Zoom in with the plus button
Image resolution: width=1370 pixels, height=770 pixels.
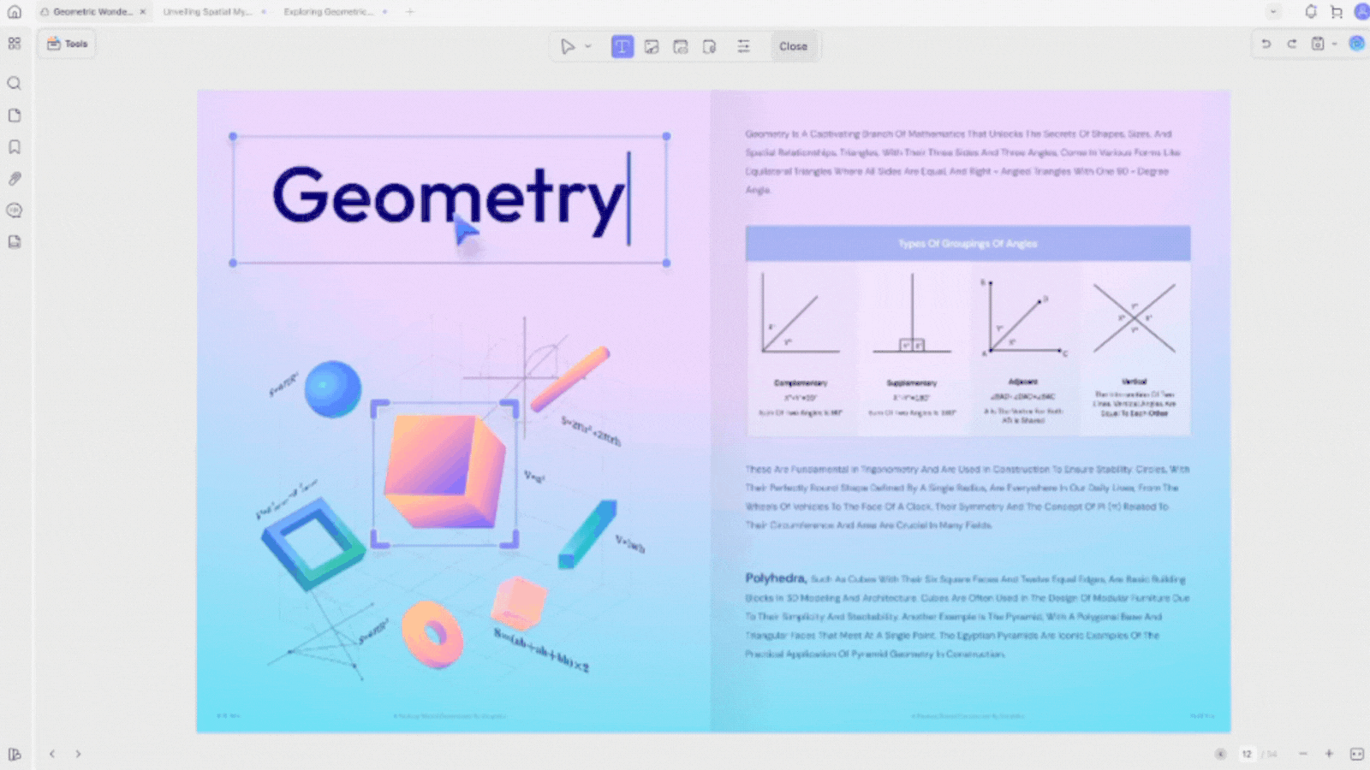[1329, 754]
